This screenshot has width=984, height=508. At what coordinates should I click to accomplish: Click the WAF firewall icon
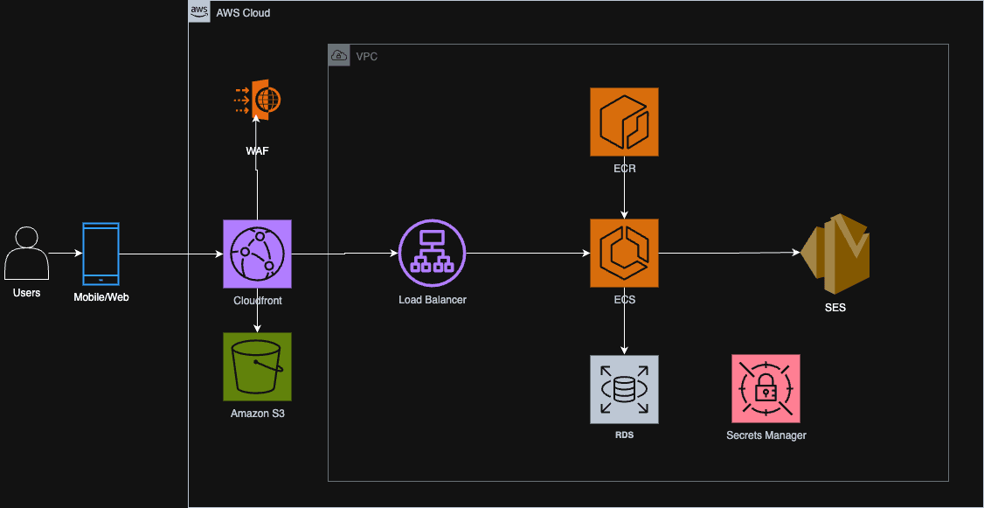257,100
